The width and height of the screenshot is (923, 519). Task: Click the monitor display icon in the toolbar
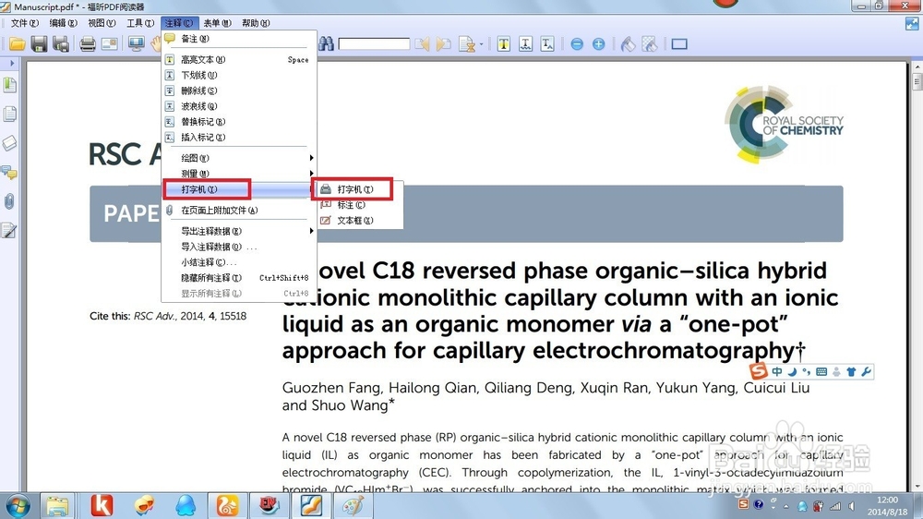click(x=137, y=44)
